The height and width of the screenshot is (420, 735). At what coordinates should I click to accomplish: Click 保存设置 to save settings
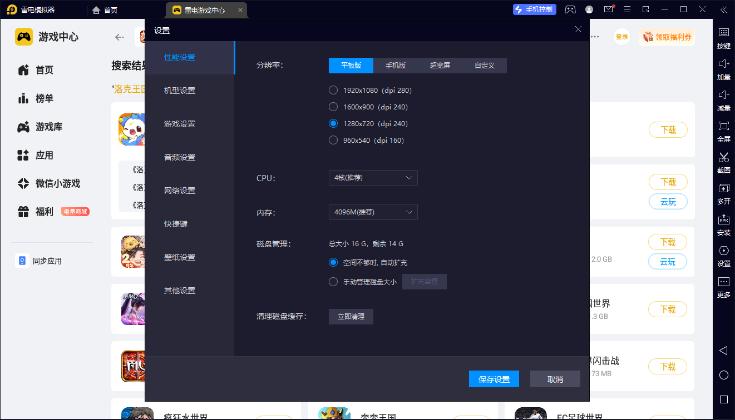494,379
